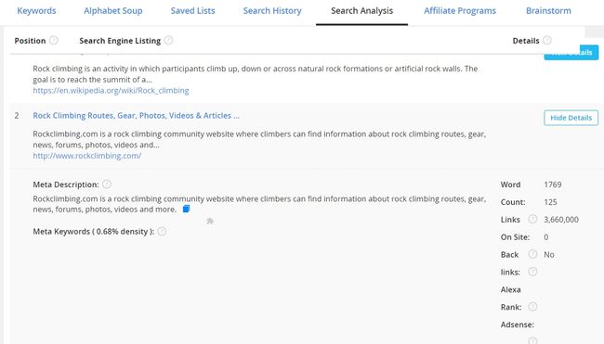The height and width of the screenshot is (344, 604).
Task: Click the help icon in the Links row
Action: click(x=532, y=219)
